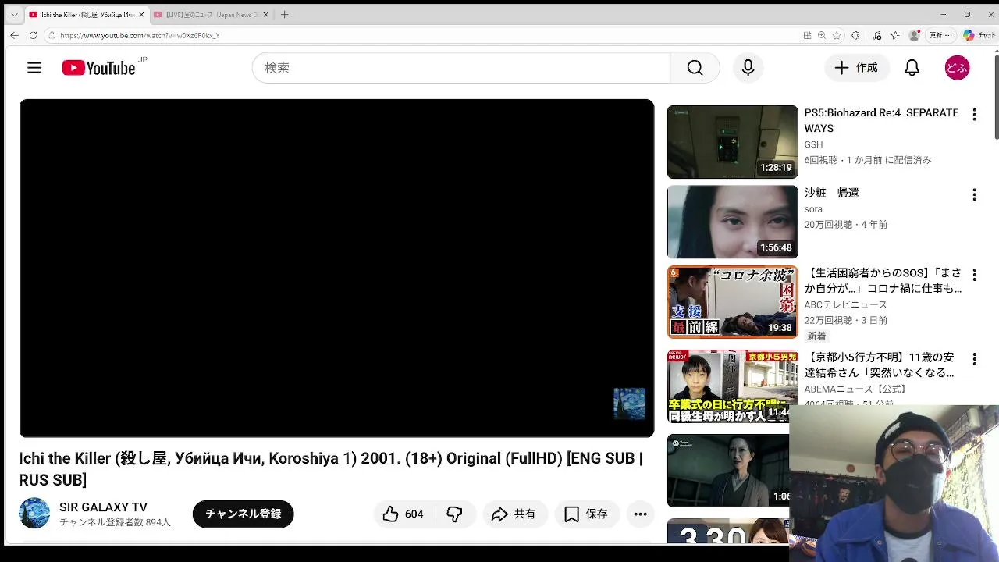Screen dimensions: 999x562
Task: Switch to the Japan News LIVE tab
Action: click(x=211, y=14)
